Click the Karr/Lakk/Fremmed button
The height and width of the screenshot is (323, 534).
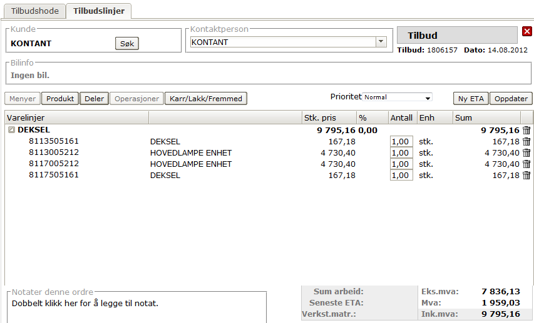click(x=206, y=99)
